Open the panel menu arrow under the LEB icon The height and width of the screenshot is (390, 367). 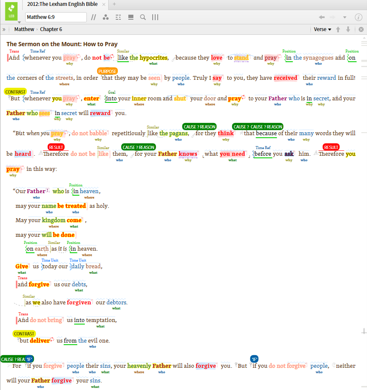(x=19, y=22)
